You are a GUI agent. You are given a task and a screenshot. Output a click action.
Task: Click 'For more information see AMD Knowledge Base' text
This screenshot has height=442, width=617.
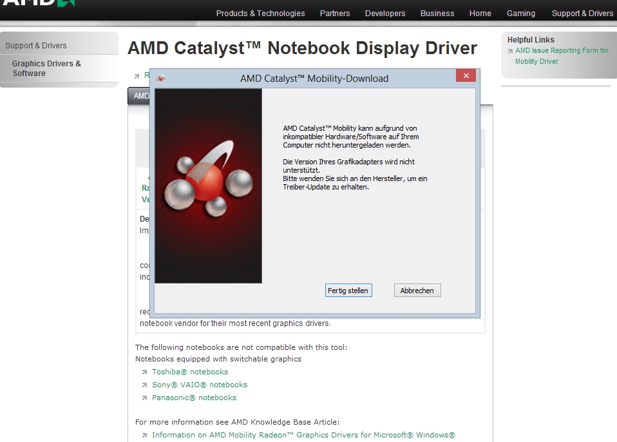pos(237,422)
